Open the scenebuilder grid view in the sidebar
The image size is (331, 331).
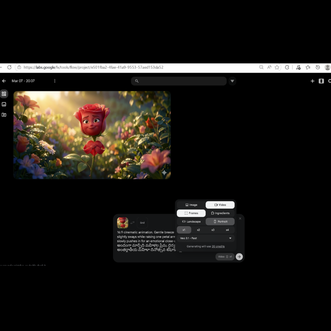pos(4,94)
